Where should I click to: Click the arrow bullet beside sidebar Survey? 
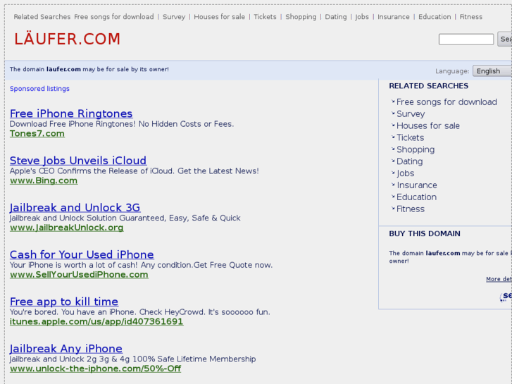(x=393, y=113)
